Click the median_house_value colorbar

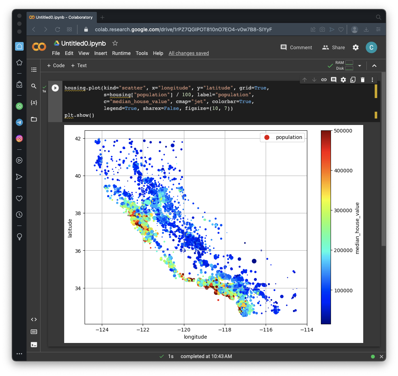pyautogui.click(x=326, y=227)
